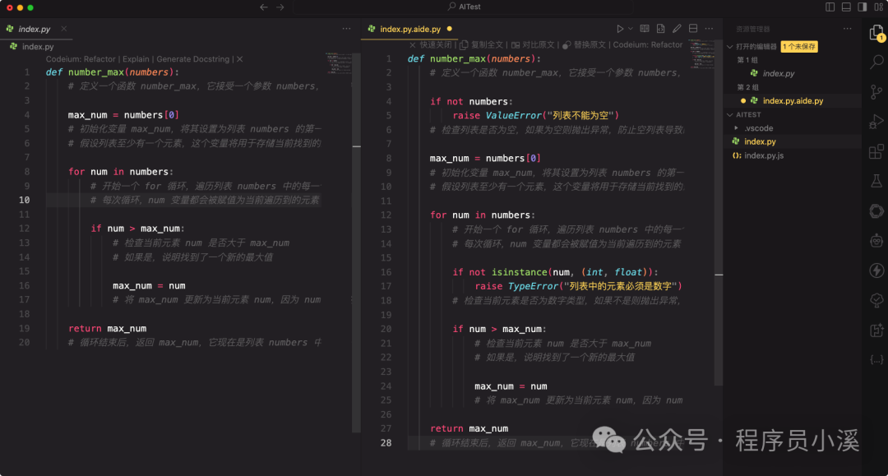Open more actions in the Explorer panel header
The height and width of the screenshot is (476, 888).
(847, 28)
